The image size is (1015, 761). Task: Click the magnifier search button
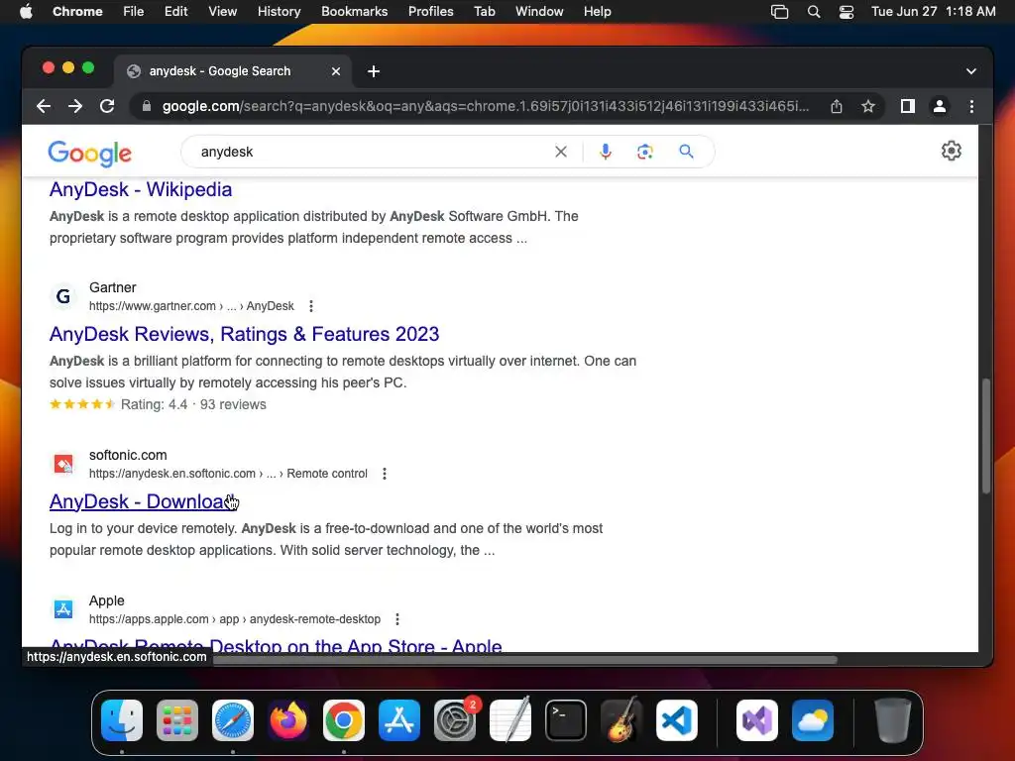pos(686,152)
